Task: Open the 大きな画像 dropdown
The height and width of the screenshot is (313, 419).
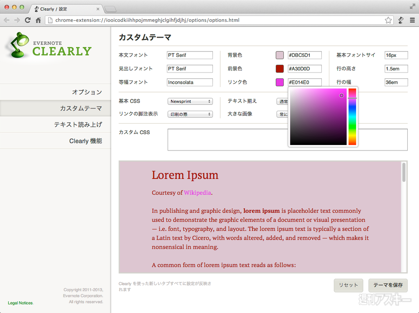Action: (282, 114)
